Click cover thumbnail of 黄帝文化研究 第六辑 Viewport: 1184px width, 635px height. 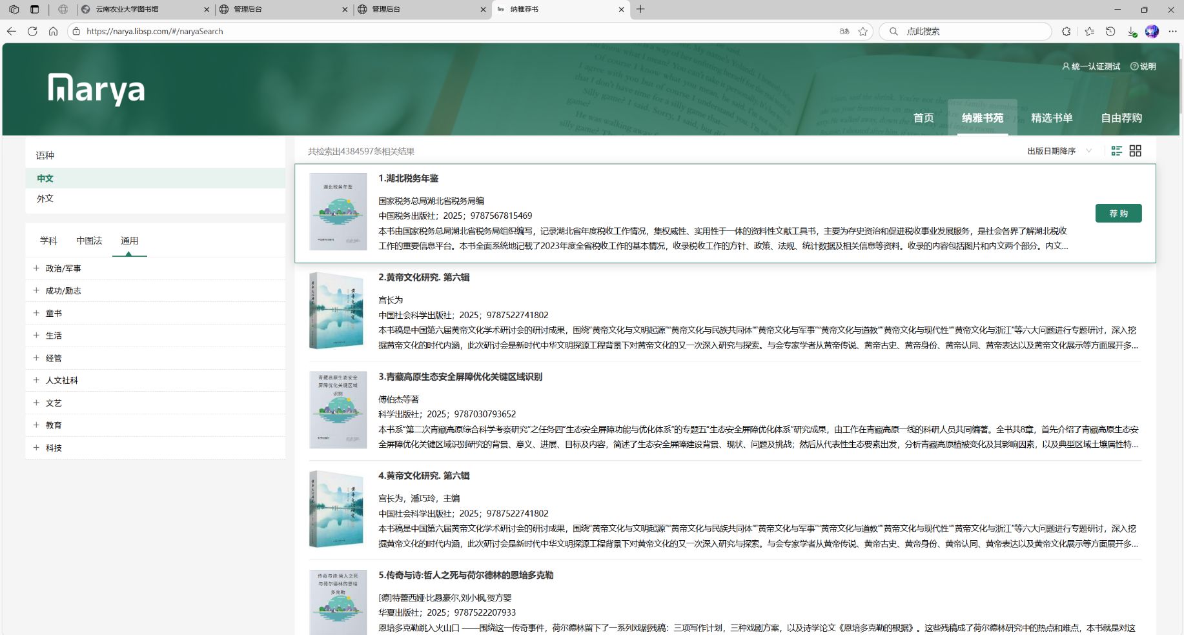tap(337, 310)
